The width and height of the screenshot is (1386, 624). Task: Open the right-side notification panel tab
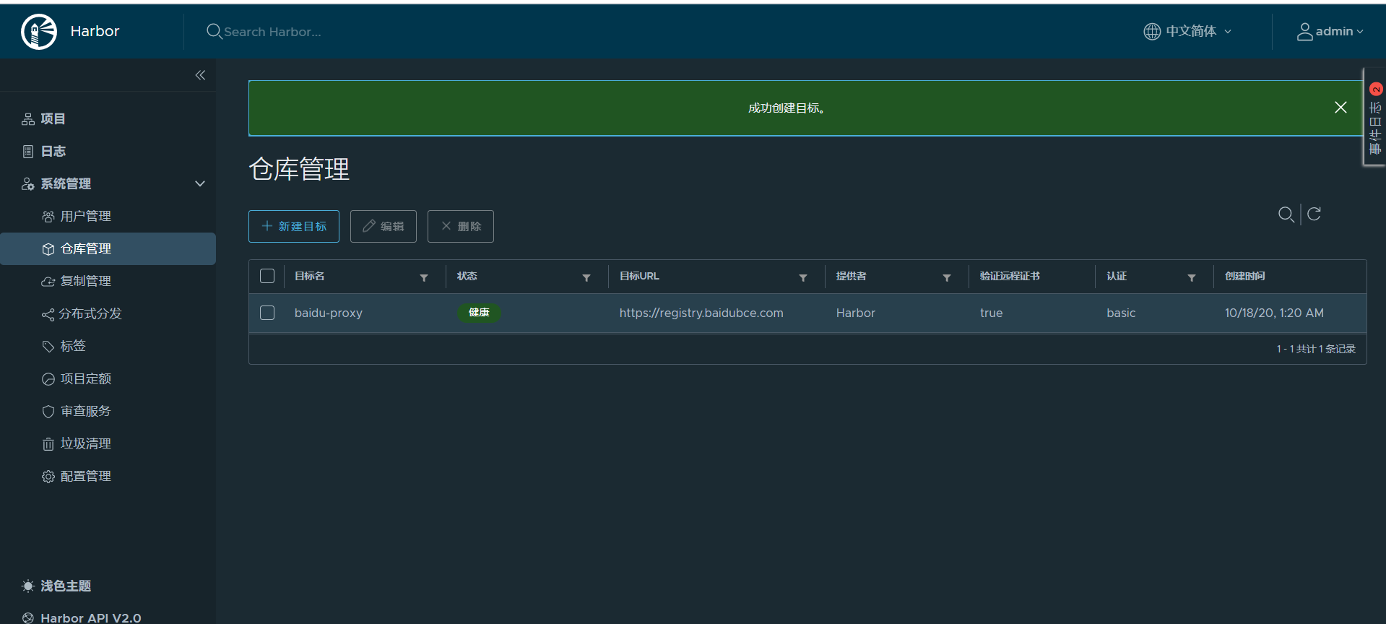[1375, 117]
